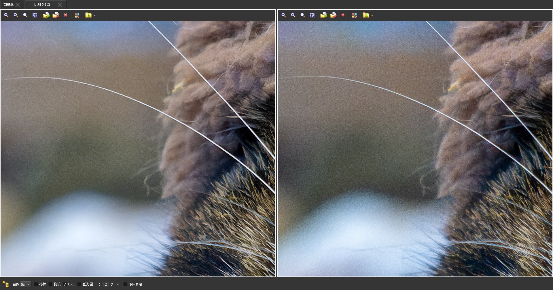Uncheck the CRC checkbox
553x290 pixels.
click(65, 284)
